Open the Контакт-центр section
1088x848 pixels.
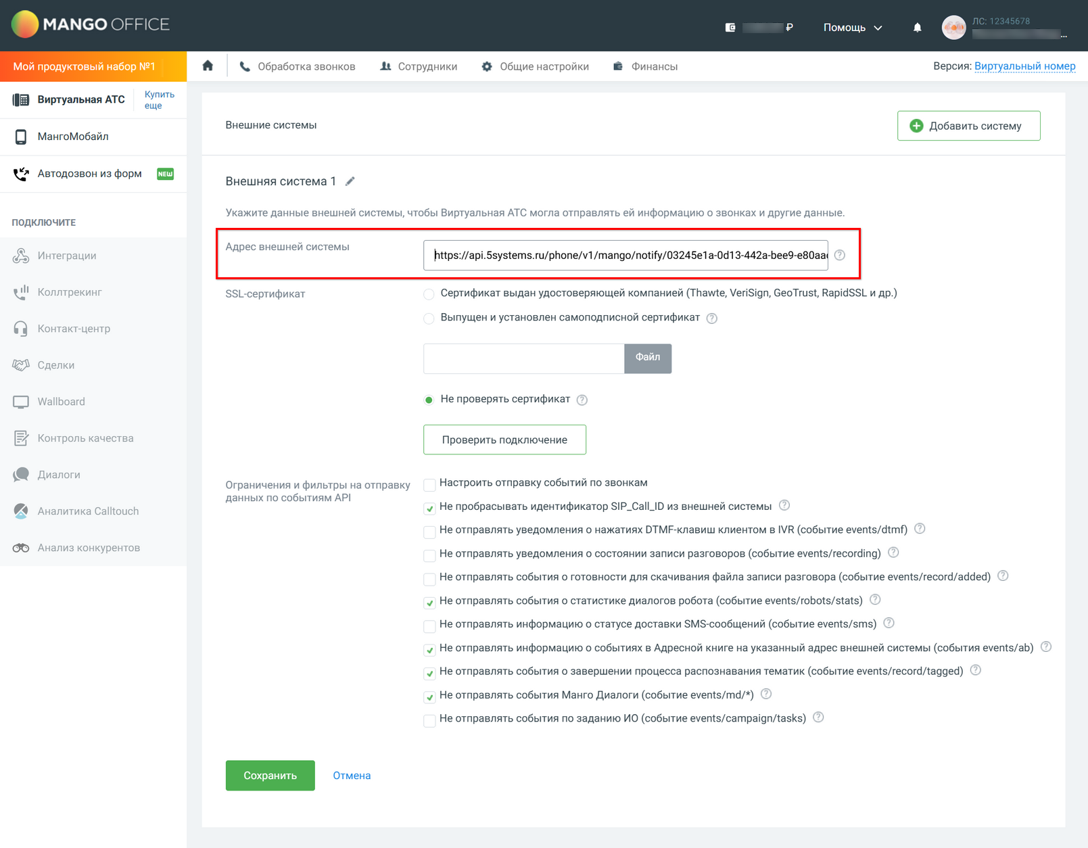(x=72, y=328)
